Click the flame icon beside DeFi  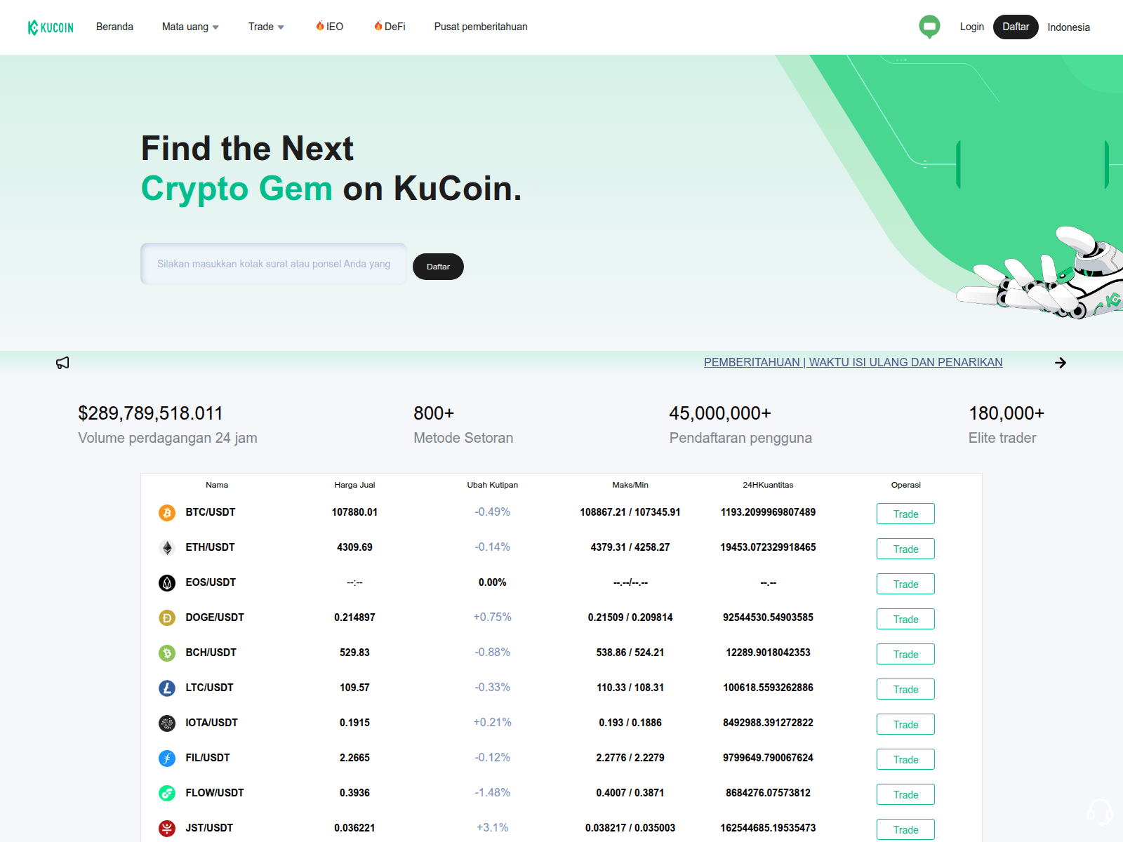point(378,26)
